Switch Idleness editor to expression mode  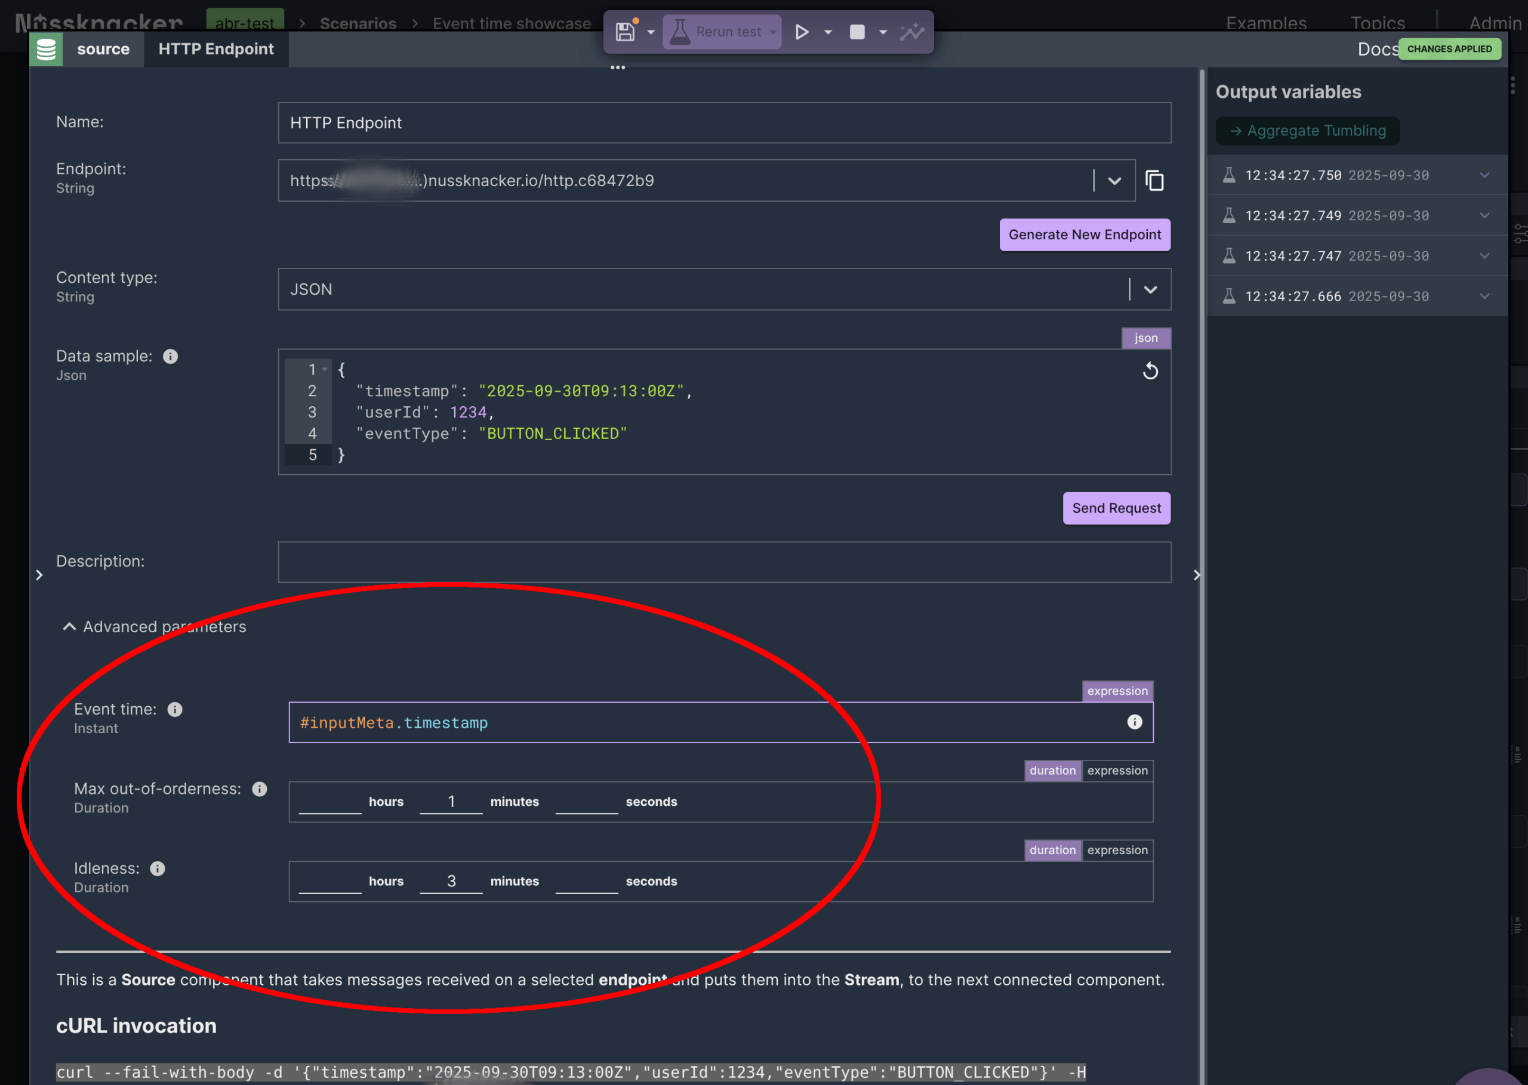1117,850
